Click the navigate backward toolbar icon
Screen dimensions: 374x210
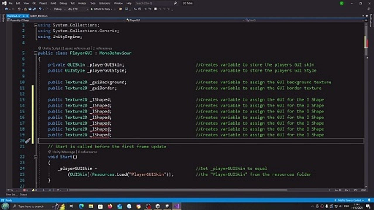click(x=6, y=9)
